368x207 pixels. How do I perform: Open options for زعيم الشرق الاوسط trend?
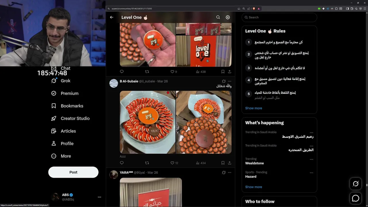[311, 133]
